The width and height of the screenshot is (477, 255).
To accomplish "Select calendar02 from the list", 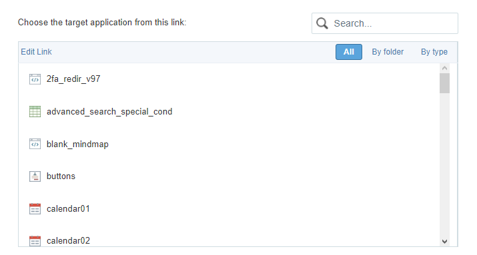I will tap(69, 241).
